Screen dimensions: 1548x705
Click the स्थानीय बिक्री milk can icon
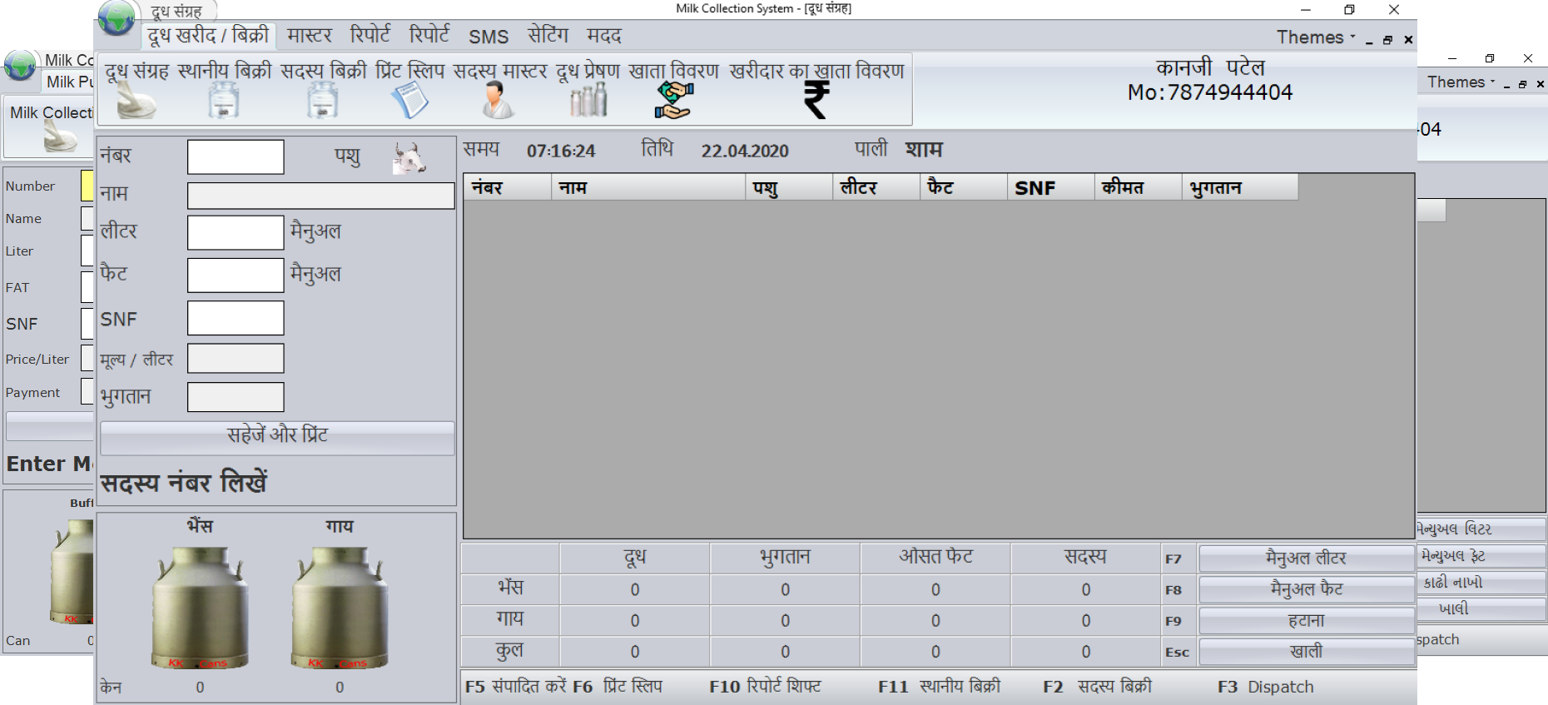point(223,101)
